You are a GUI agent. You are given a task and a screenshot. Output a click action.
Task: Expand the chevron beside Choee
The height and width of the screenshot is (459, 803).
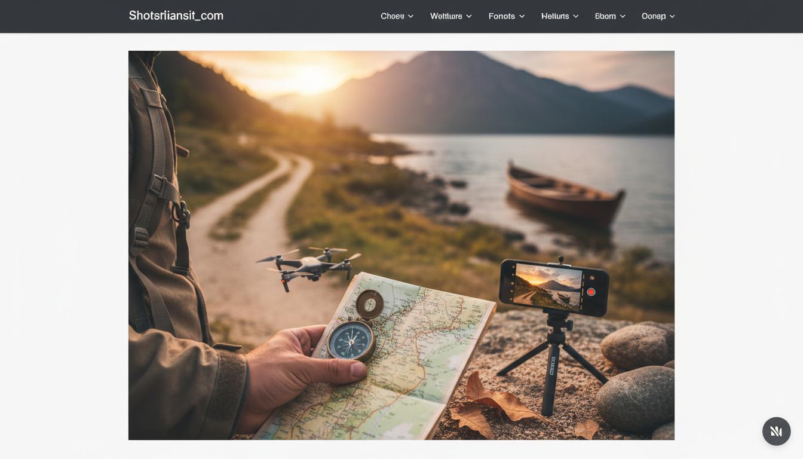point(411,17)
